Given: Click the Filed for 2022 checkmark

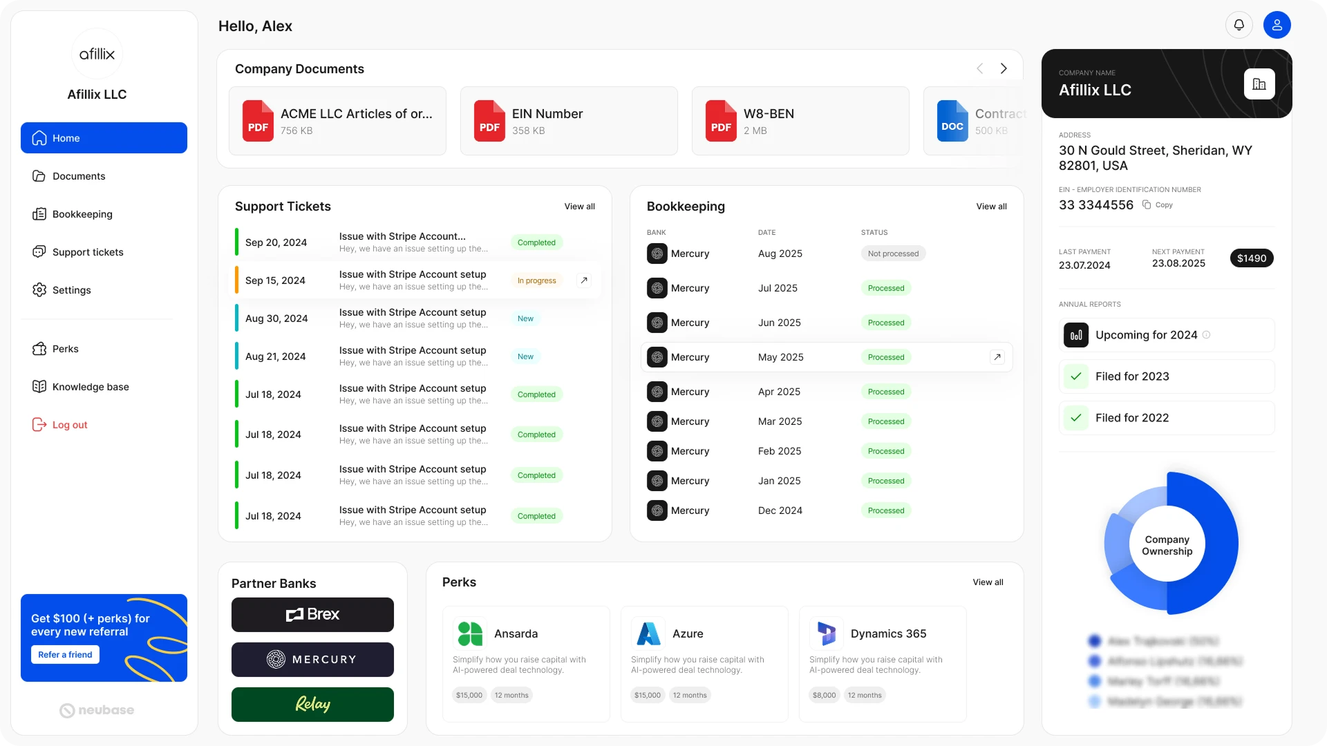Looking at the screenshot, I should pos(1076,418).
